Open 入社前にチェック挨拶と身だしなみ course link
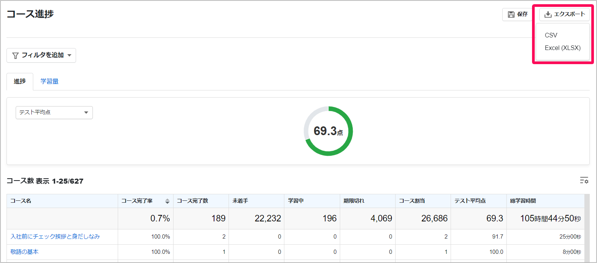Screen dimensions: 597x263 (55, 237)
